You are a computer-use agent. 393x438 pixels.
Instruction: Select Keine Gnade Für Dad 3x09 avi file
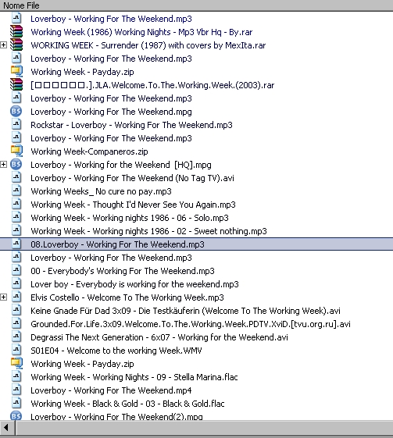pos(185,311)
